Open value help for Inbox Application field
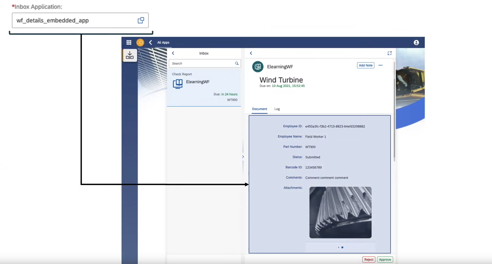This screenshot has height=264, width=492. 141,20
